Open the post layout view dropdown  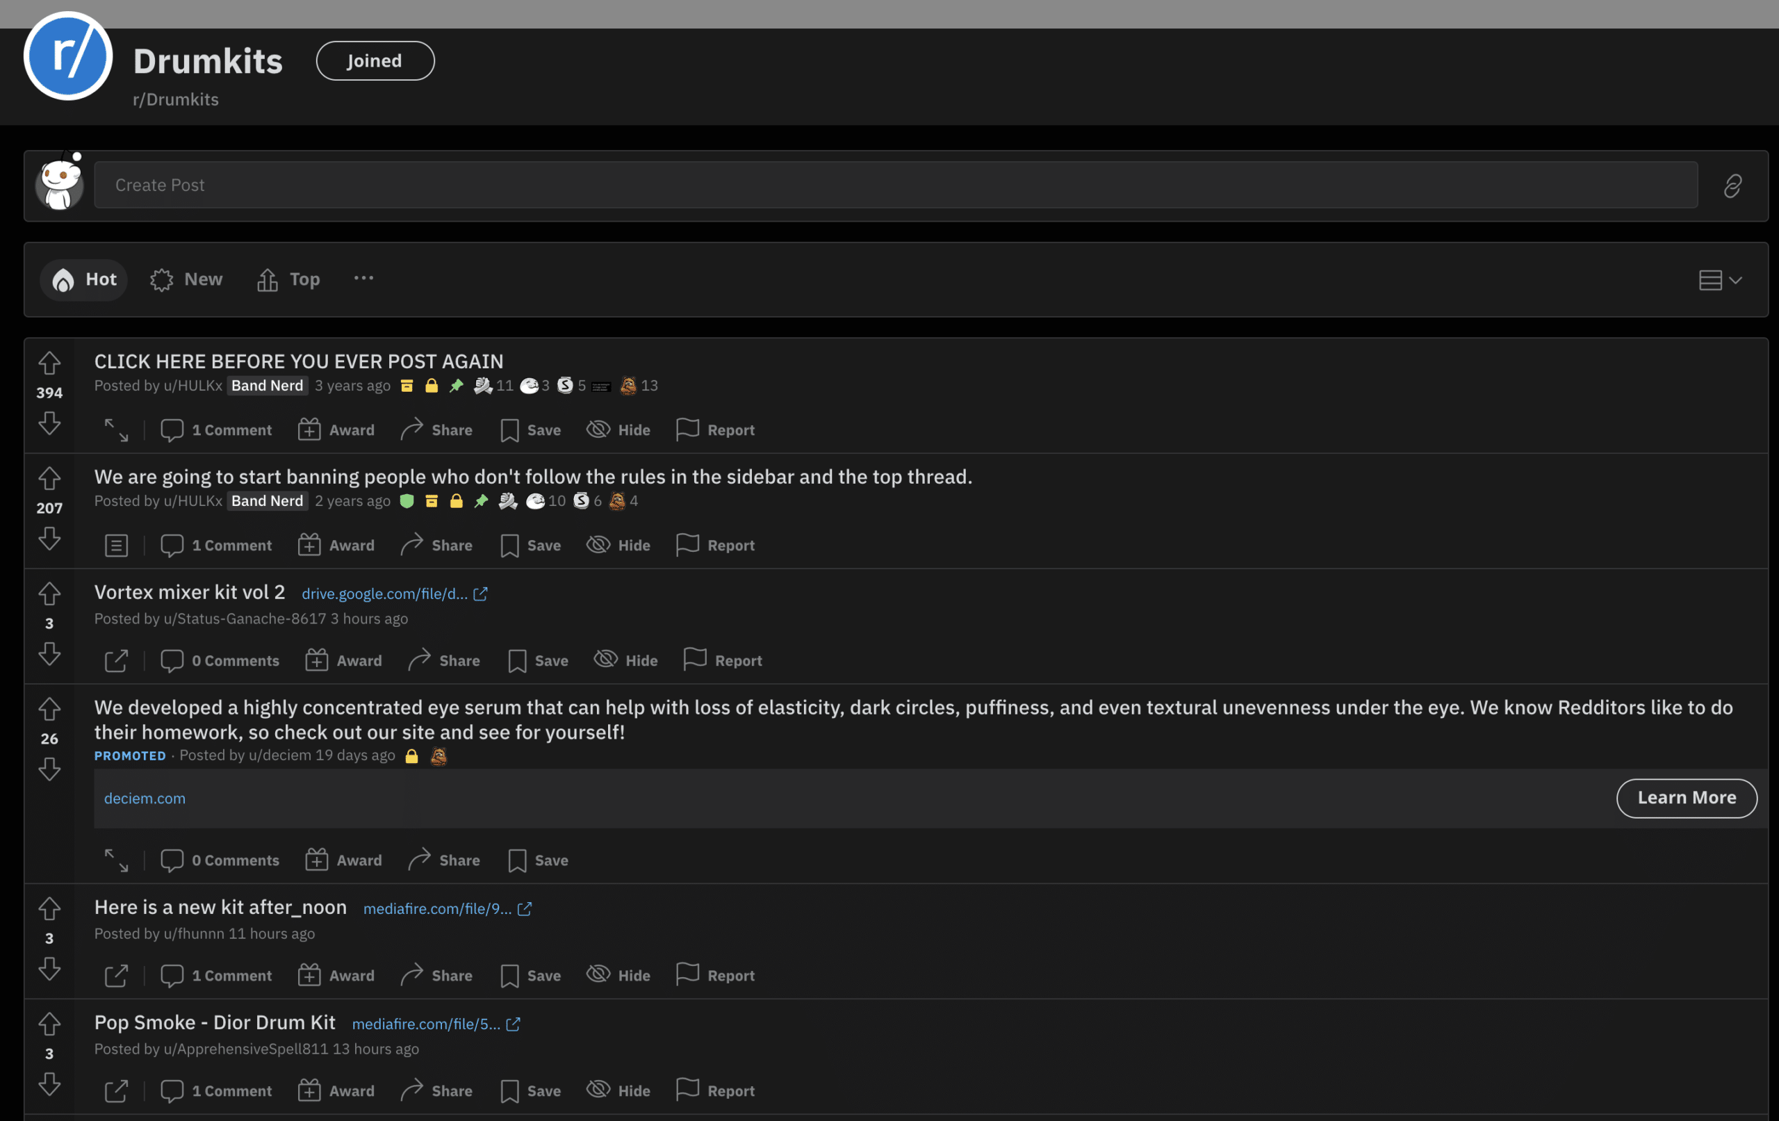tap(1721, 280)
